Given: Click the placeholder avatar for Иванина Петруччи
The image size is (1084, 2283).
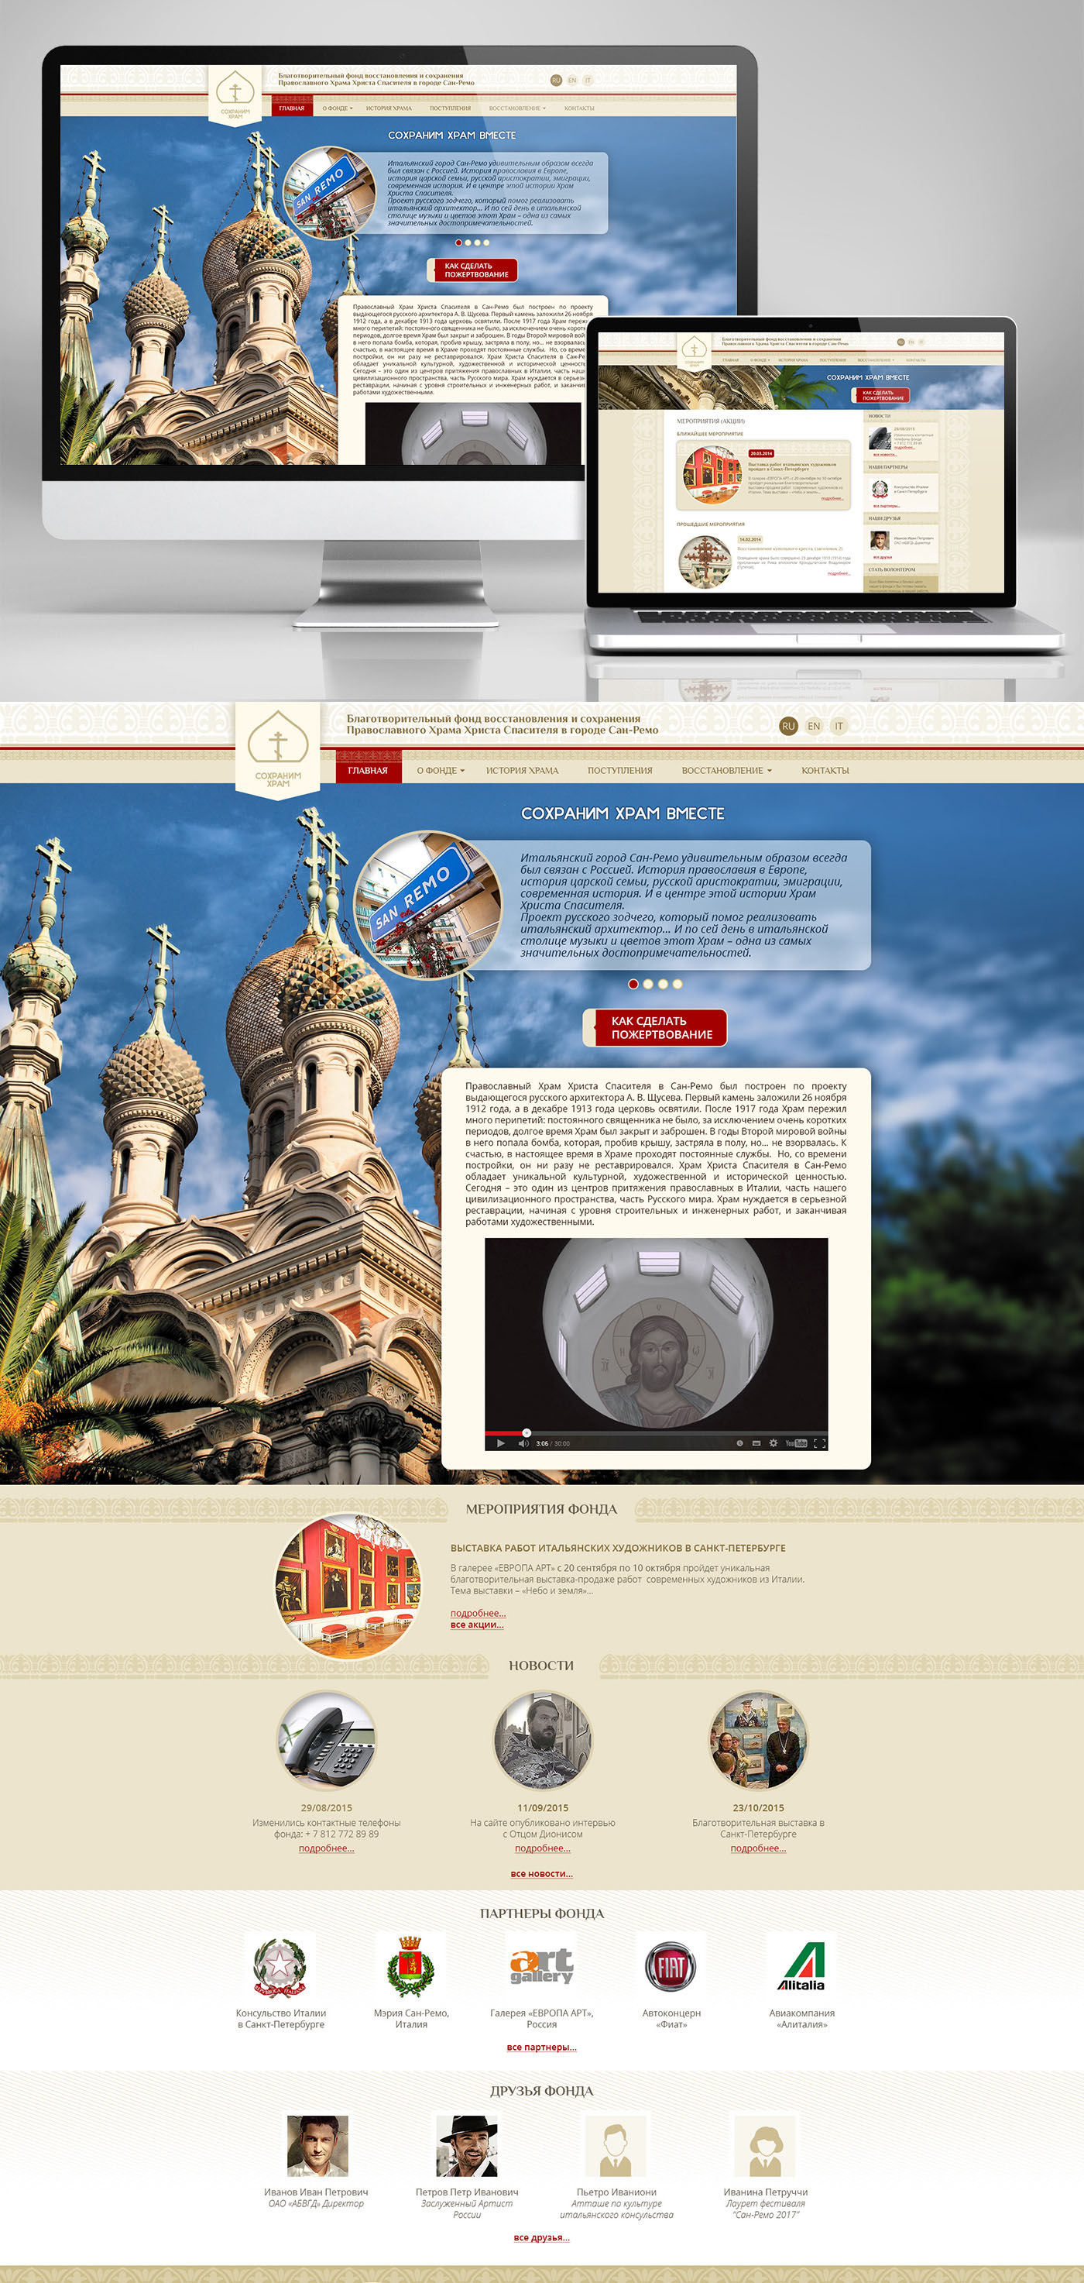Looking at the screenshot, I should pyautogui.click(x=765, y=2146).
